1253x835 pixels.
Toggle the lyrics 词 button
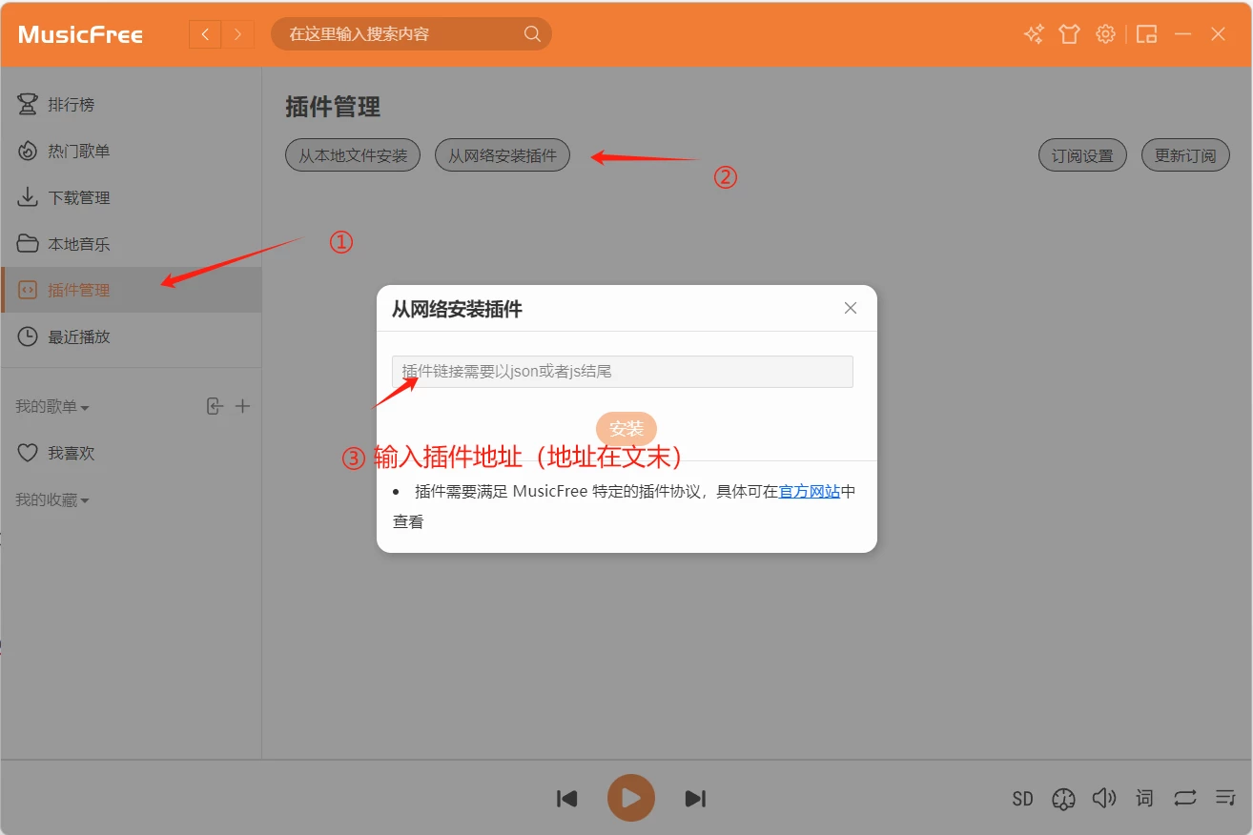pos(1144,798)
